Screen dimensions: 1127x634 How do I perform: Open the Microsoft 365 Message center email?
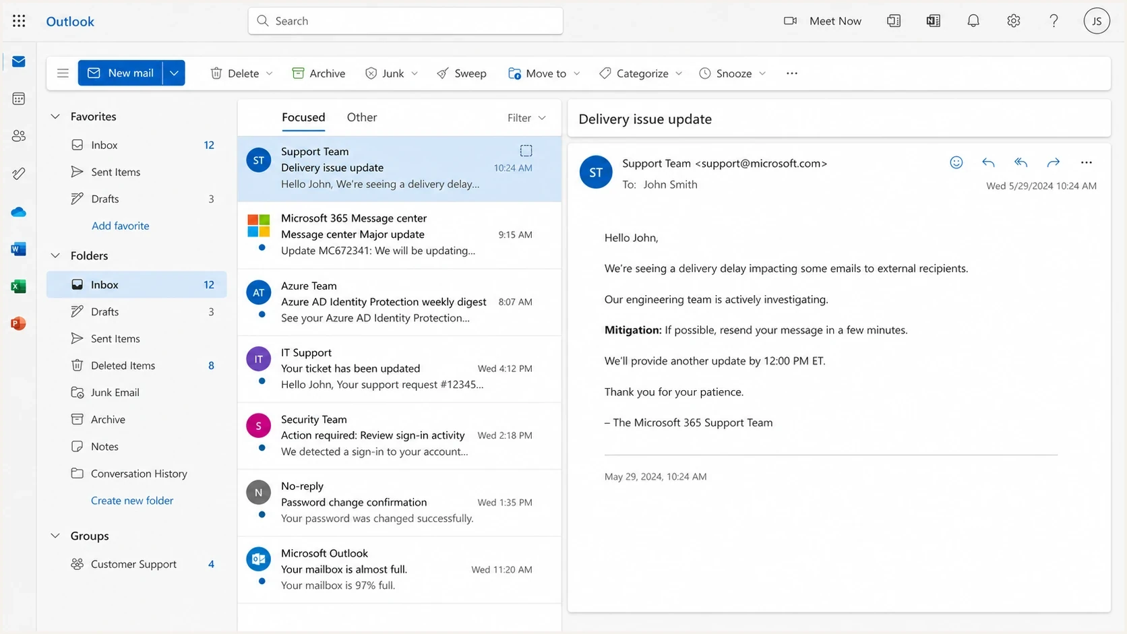(x=399, y=234)
